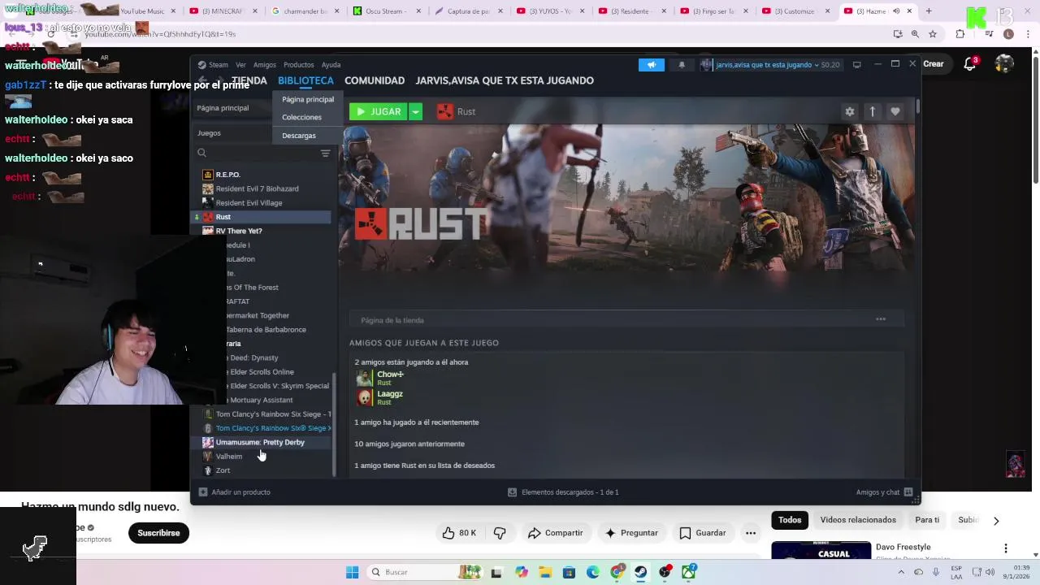This screenshot has width=1040, height=585.
Task: Like the YouTube video thumbs-up 80 K
Action: [x=459, y=533]
